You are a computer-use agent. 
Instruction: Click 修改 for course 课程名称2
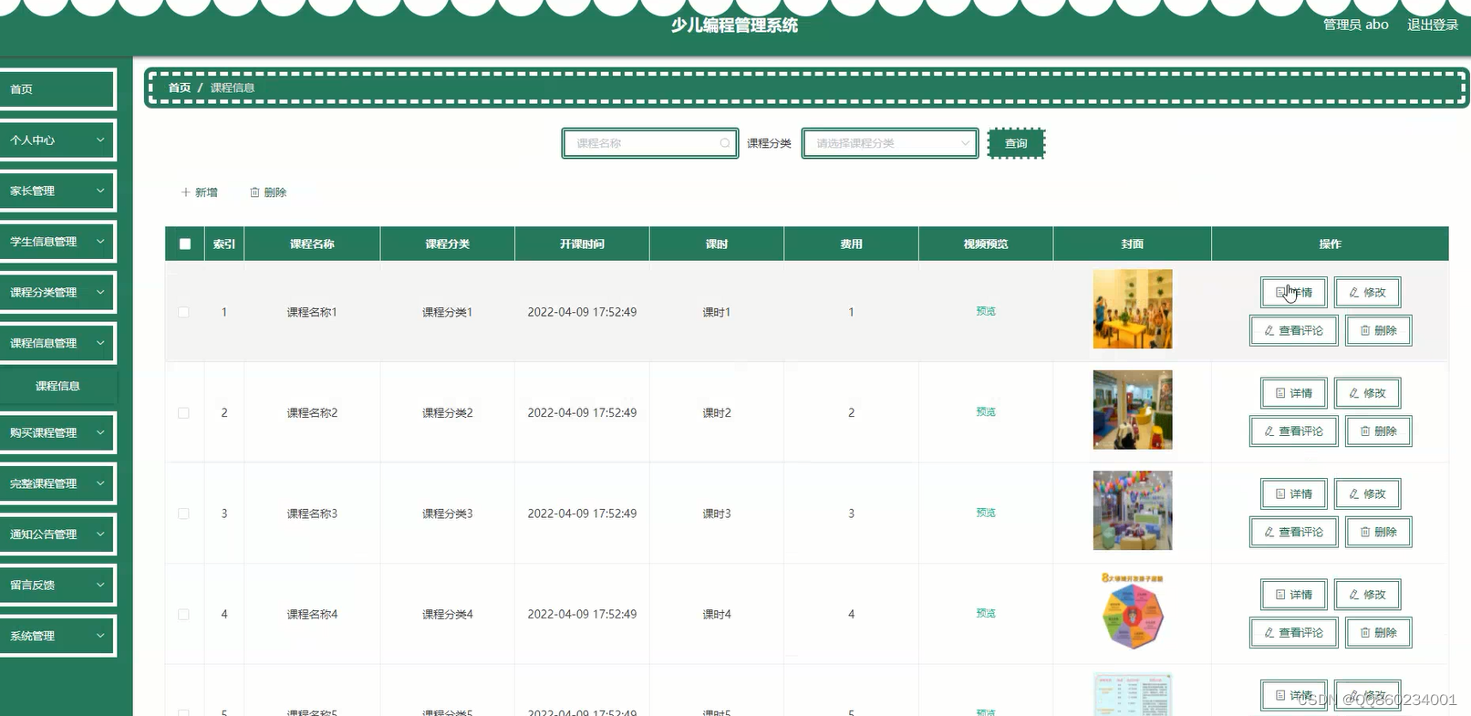(x=1367, y=393)
